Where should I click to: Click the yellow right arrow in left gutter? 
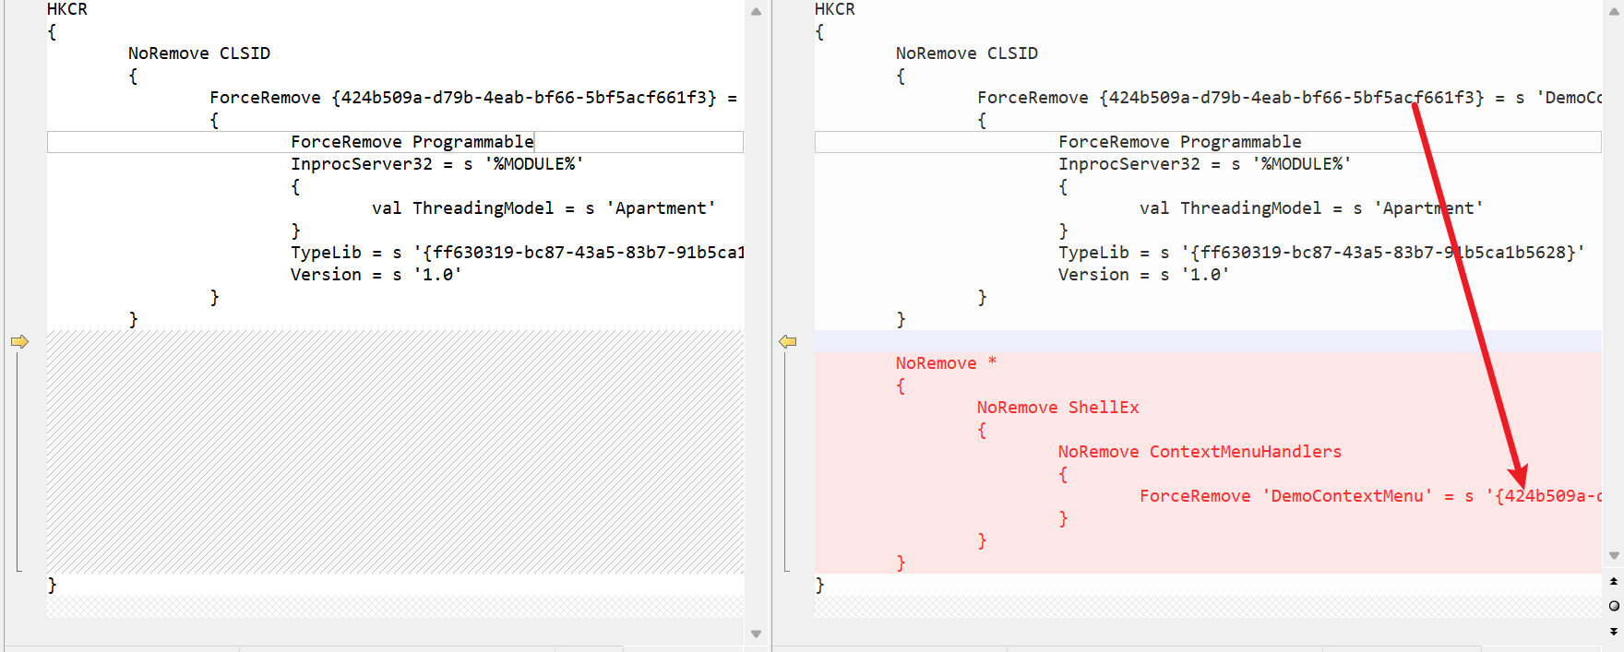coord(19,341)
